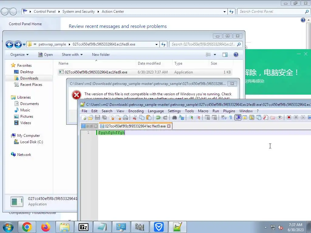Toggle the preview pane in Explorer
Viewport: 311px width, 233px height.
click(225, 55)
